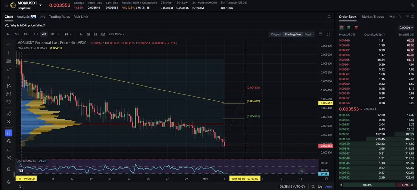Open the "Why is MORI price falling?" link
This screenshot has width=417, height=190.
pos(27,25)
